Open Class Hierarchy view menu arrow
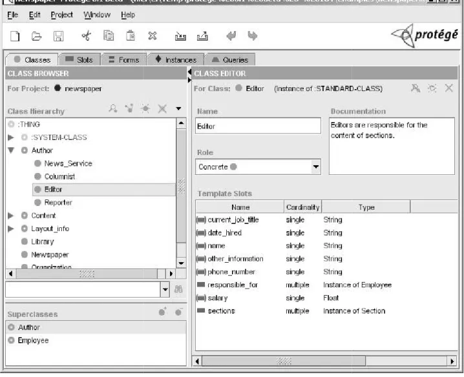The image size is (464, 377). [x=178, y=108]
